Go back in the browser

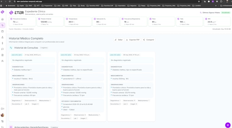tap(2, 1)
